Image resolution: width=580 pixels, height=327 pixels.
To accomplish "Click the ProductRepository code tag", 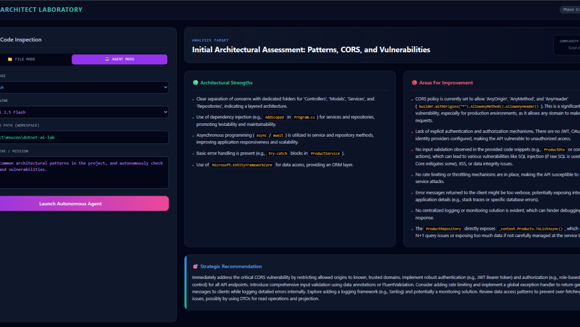I will pos(444,229).
